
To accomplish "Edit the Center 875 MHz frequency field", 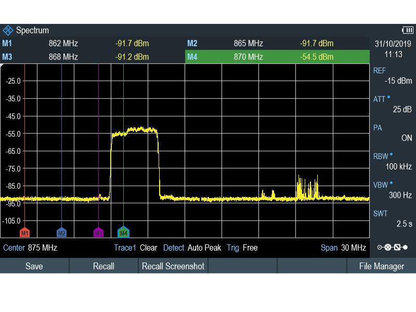I will click(30, 248).
